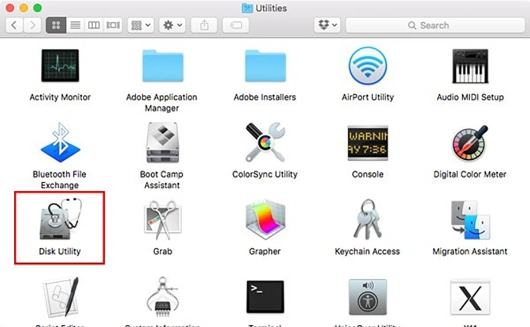This screenshot has height=327, width=530.
Task: Select Boot Camp Assistant icon
Action: (x=163, y=142)
